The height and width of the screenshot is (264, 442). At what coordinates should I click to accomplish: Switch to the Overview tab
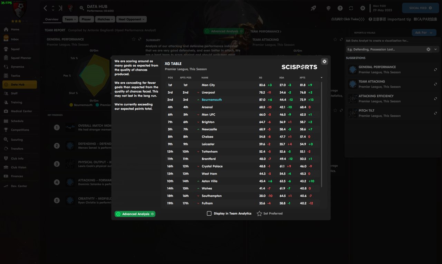52,19
